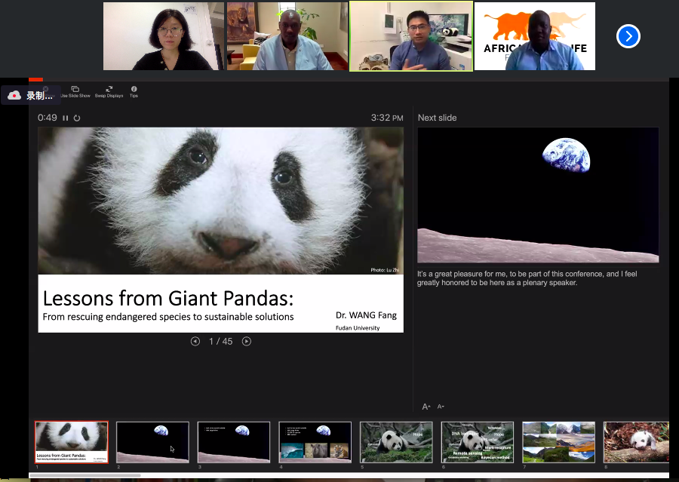Select slide 6 thumbnail with method labels
This screenshot has height=482, width=679.
tap(478, 442)
